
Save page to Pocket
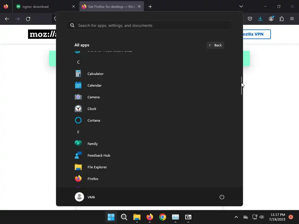click(250, 19)
